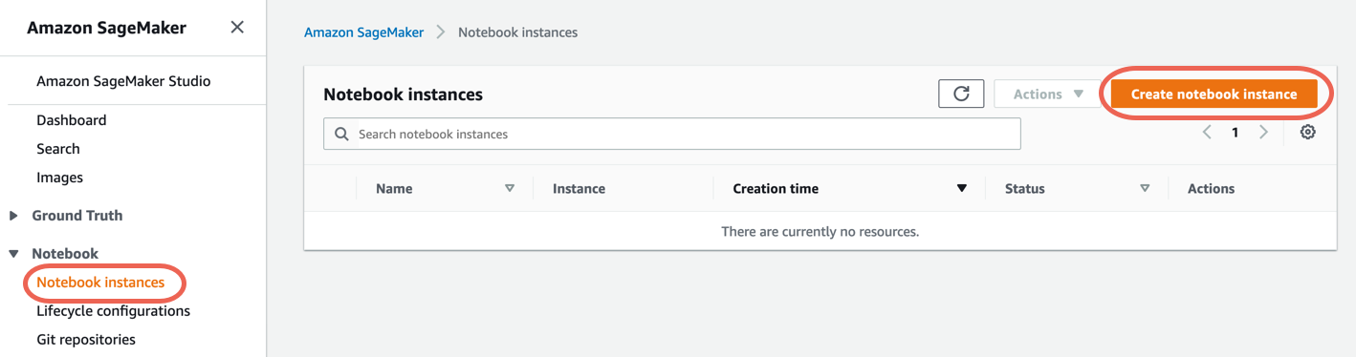
Task: Click Create notebook instance button
Action: (x=1214, y=94)
